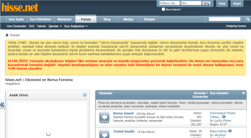Open the Blog tab
This screenshot has width=251, height=138.
[x=107, y=19]
